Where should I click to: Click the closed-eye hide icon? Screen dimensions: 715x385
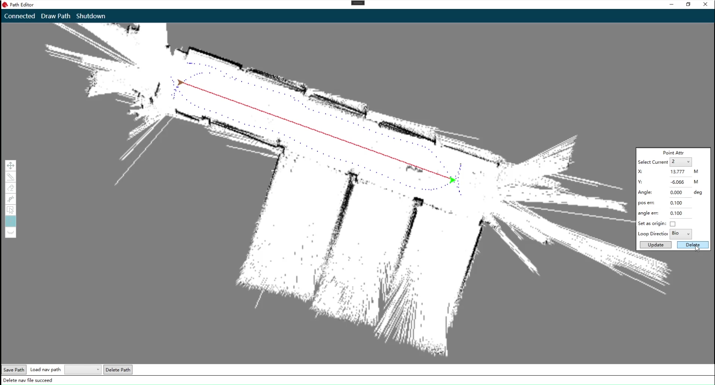[11, 232]
